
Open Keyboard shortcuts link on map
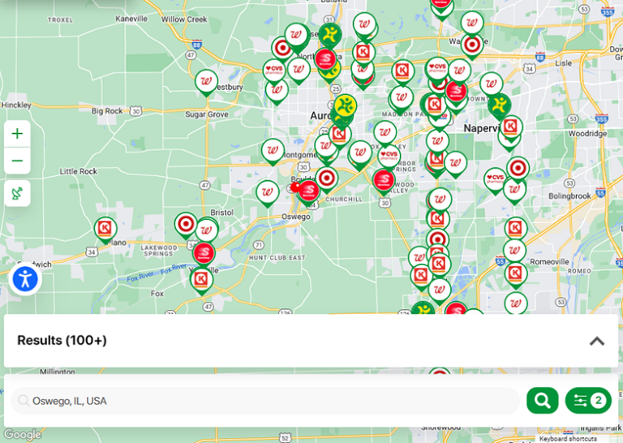568,439
